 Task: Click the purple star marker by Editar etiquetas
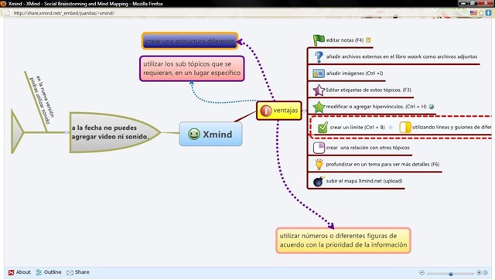pyautogui.click(x=319, y=90)
